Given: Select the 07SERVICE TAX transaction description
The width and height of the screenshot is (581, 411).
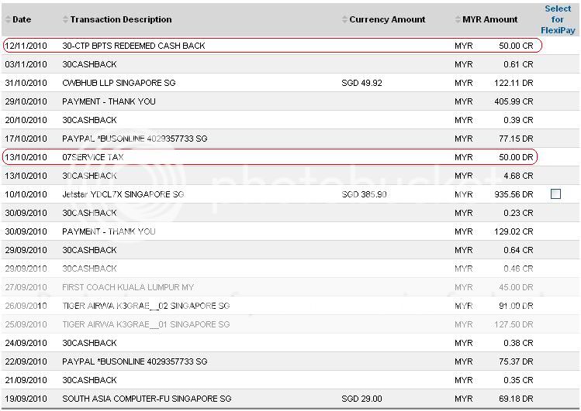Looking at the screenshot, I should click(92, 157).
